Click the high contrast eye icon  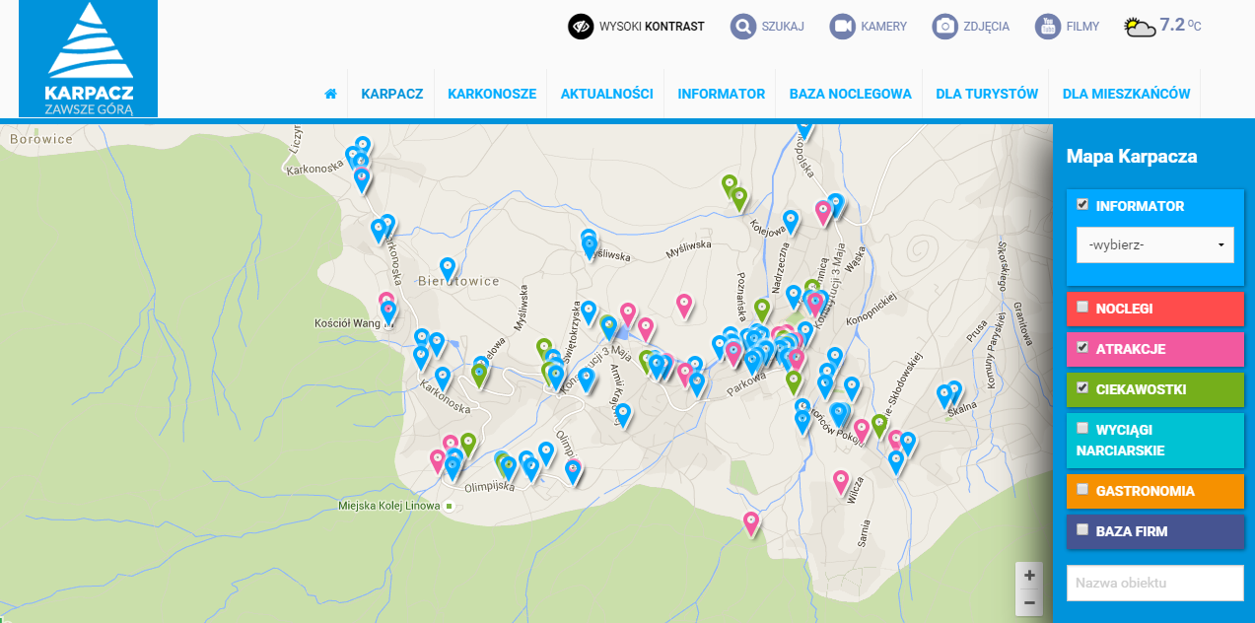coord(581,27)
